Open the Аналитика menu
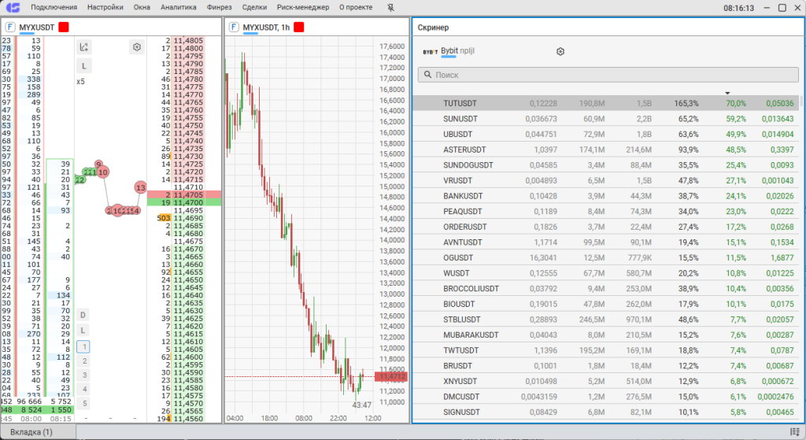 coord(179,7)
